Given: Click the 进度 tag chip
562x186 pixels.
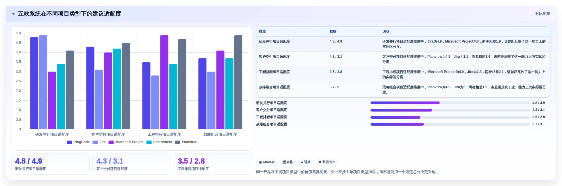Looking at the screenshot, I should [x=306, y=162].
